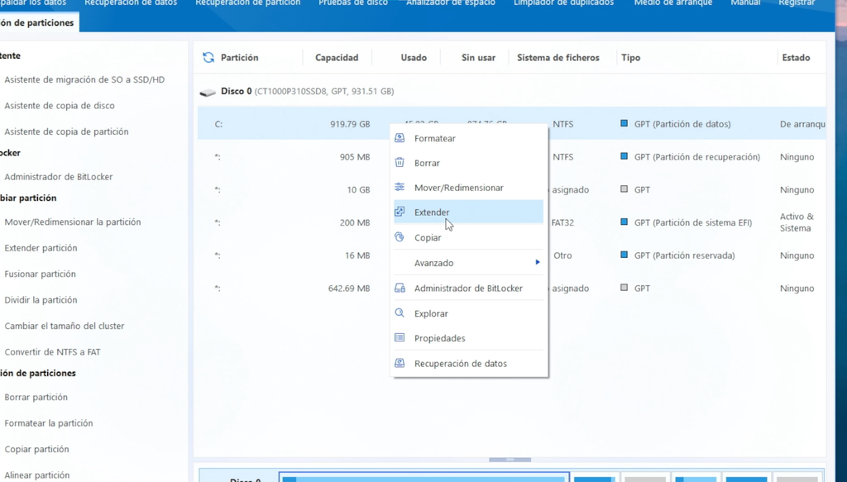The image size is (847, 482).
Task: Click the Extender icon in context menu
Action: (x=400, y=212)
